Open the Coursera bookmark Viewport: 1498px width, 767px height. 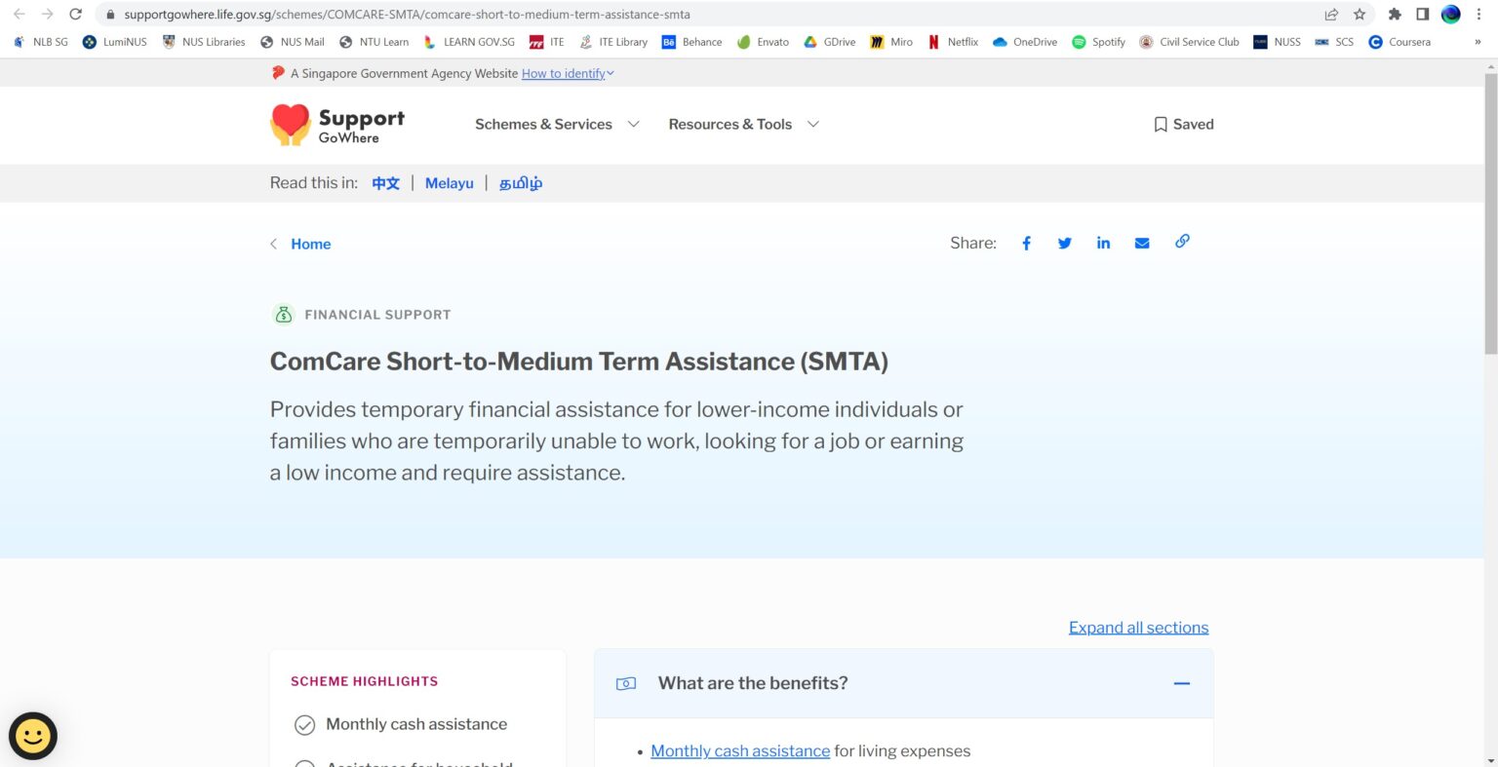pos(1399,42)
